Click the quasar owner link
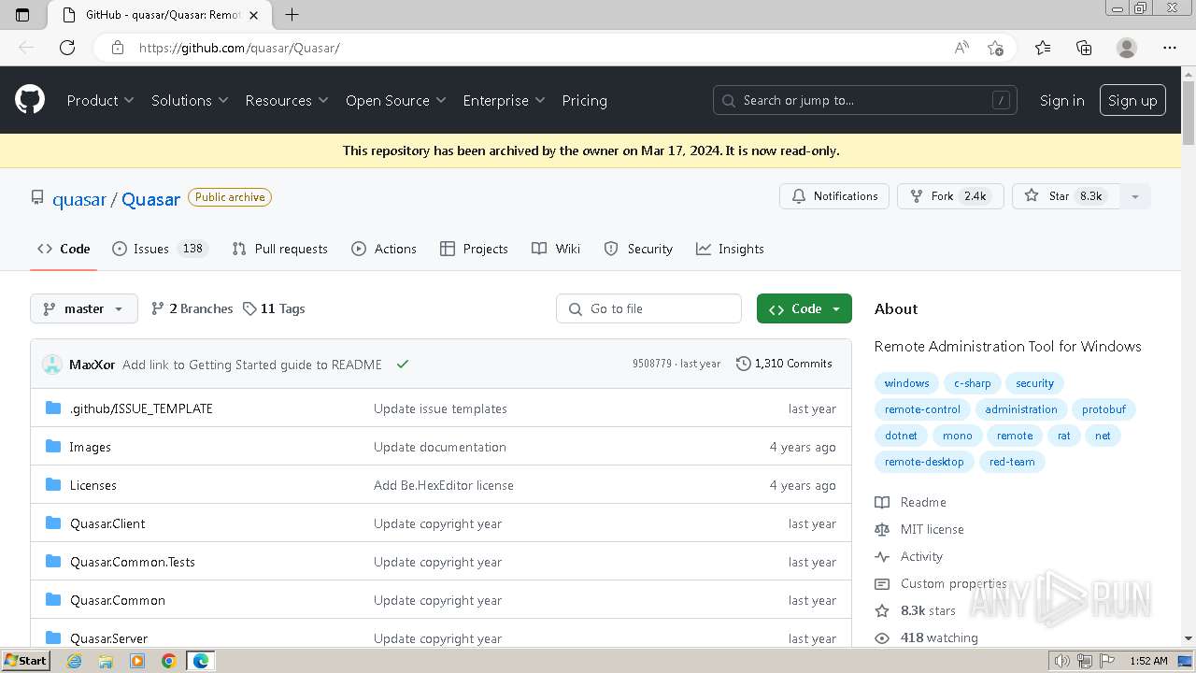 pos(79,199)
